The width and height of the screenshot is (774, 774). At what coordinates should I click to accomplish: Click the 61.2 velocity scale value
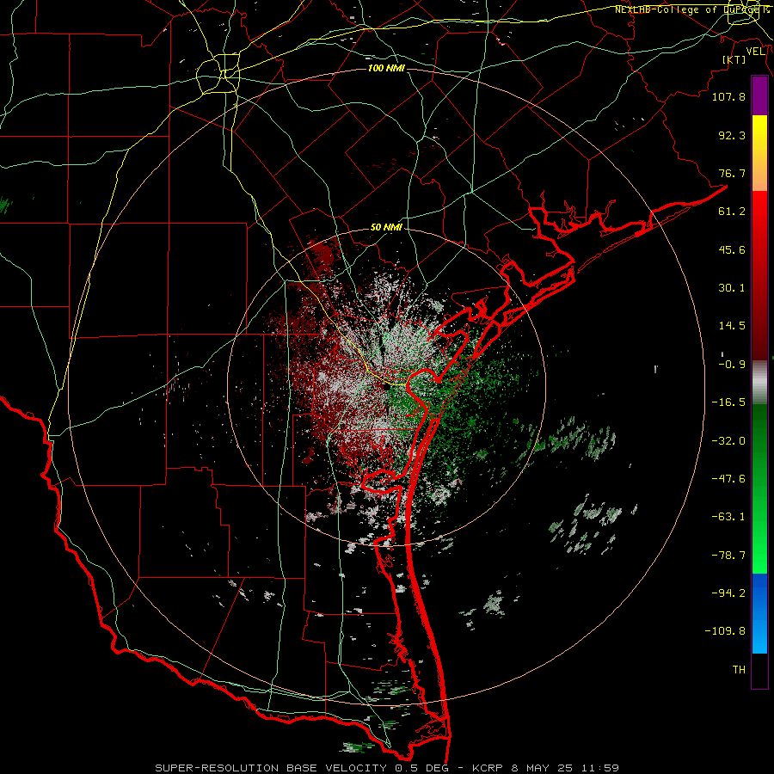pos(732,212)
